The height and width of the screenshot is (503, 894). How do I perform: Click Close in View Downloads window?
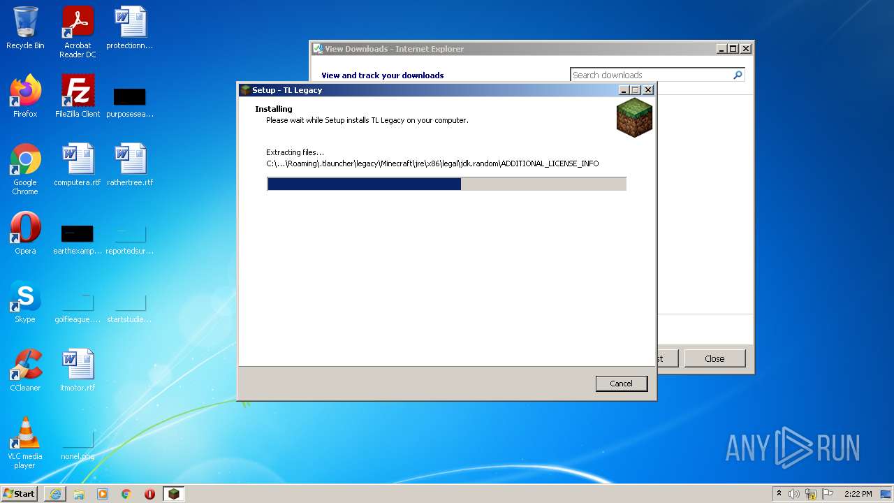[x=715, y=358]
